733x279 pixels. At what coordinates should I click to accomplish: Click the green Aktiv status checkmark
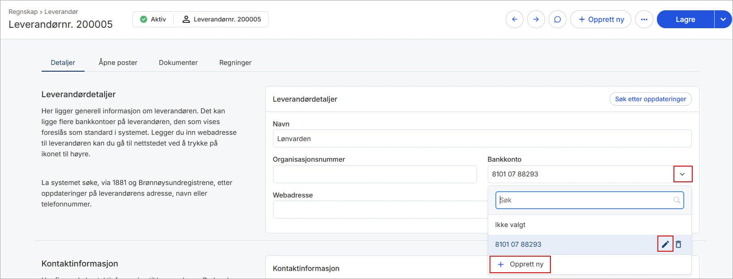(143, 19)
